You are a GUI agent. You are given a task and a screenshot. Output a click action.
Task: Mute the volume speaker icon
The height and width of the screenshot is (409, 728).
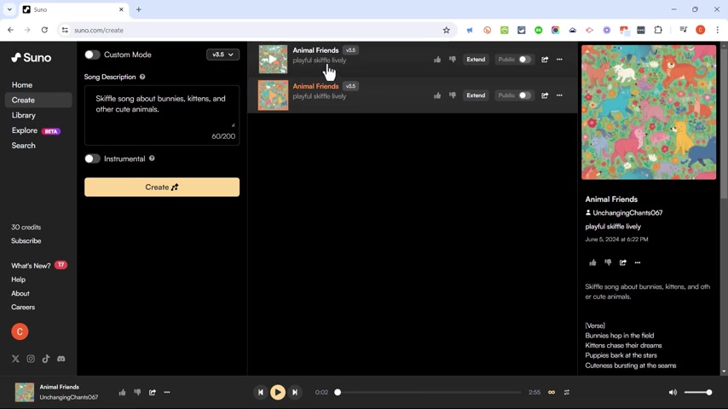click(x=673, y=392)
